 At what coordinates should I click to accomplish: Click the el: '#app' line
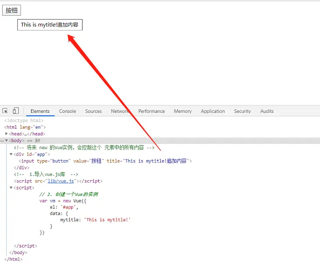tap(64, 207)
